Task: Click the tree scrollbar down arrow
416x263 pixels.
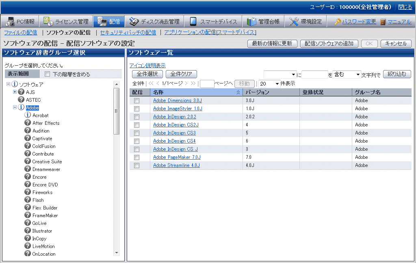Action: point(116,253)
